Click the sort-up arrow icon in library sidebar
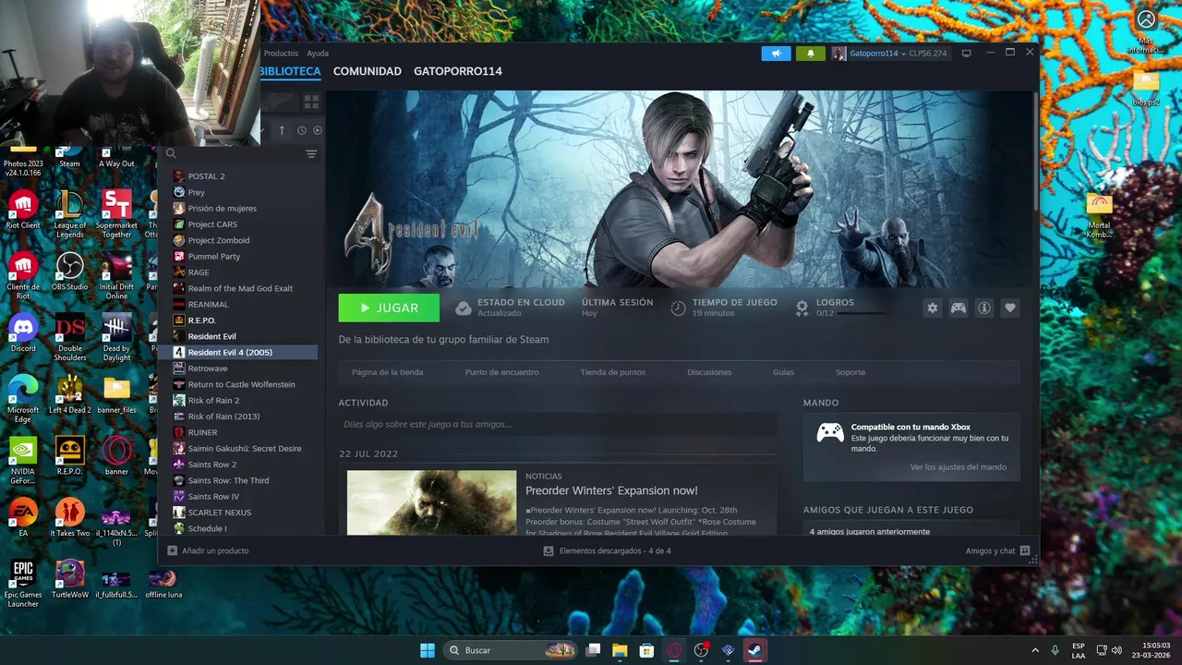1182x665 pixels. (282, 130)
